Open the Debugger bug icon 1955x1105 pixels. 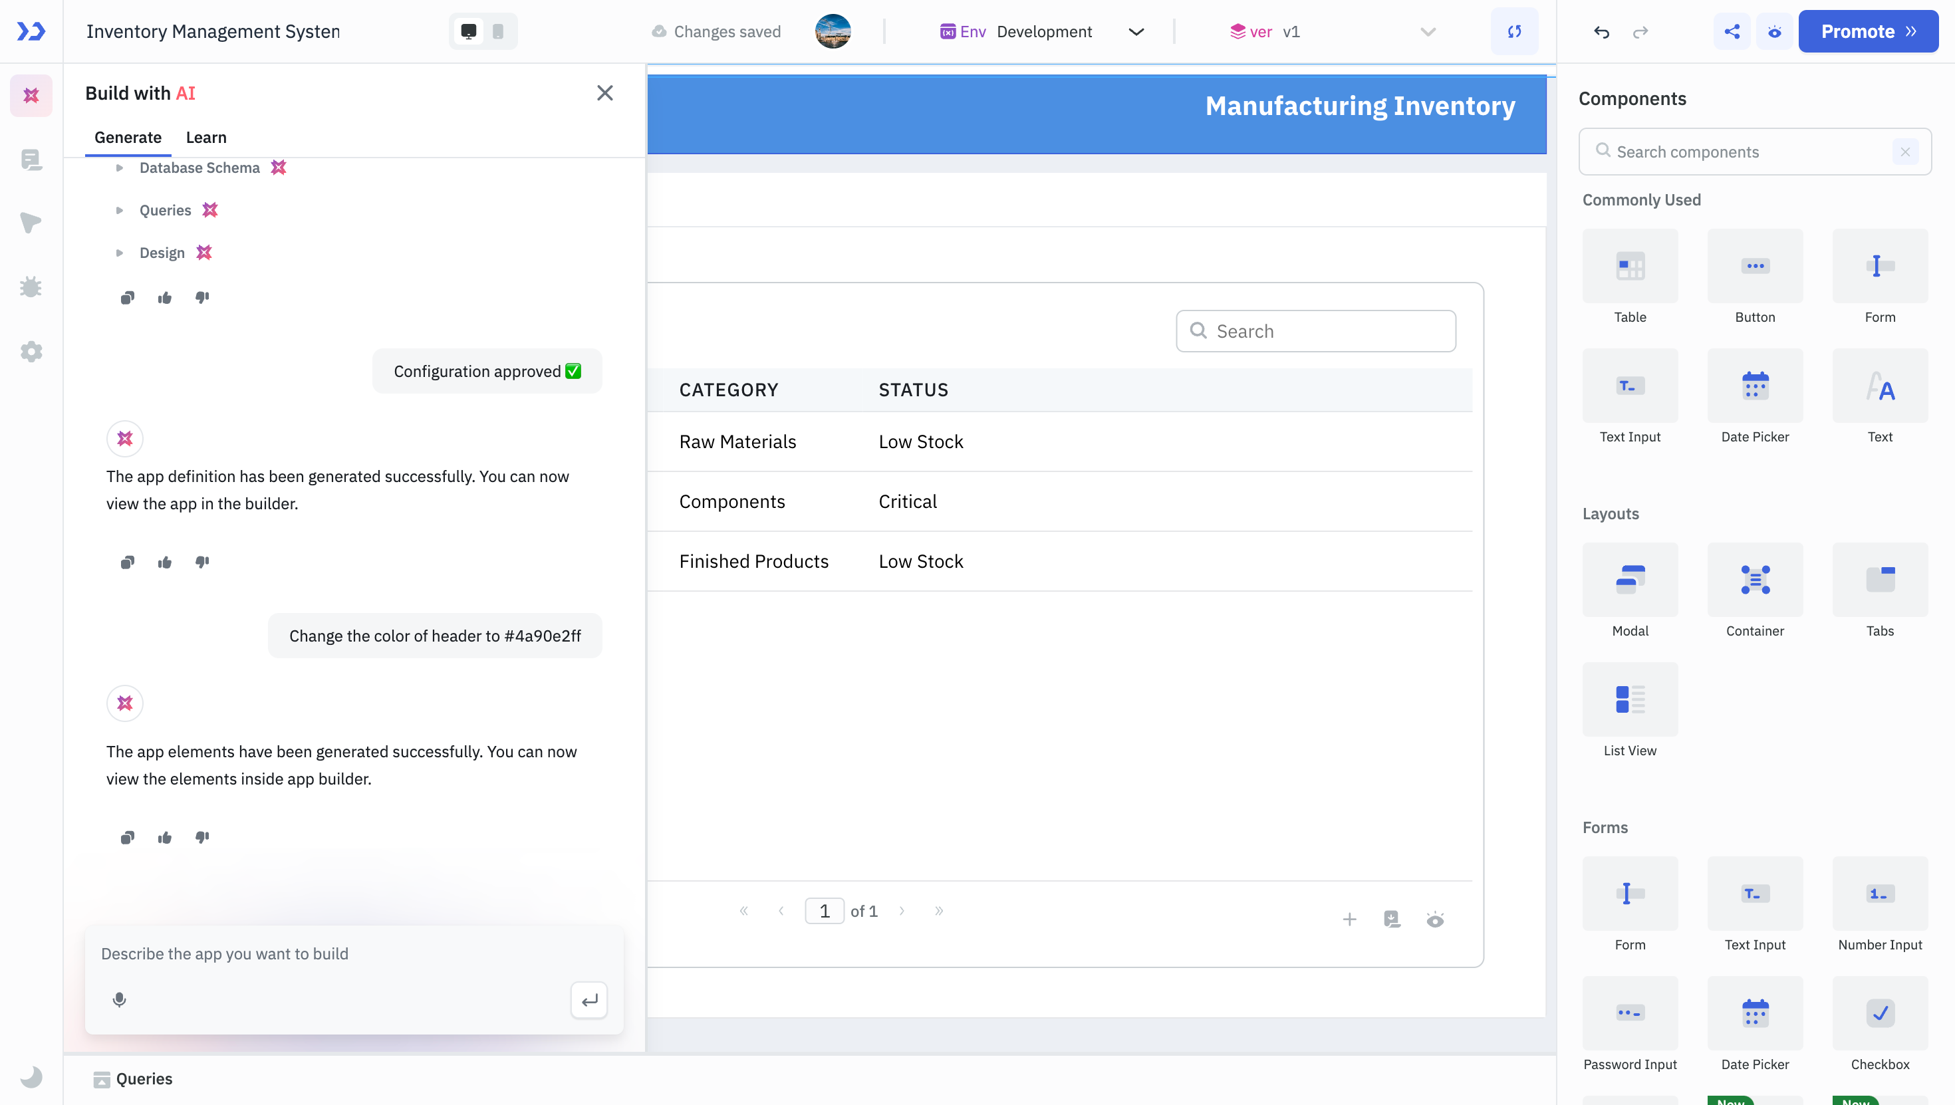[31, 287]
